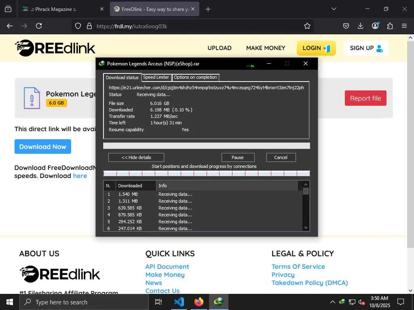414x310 pixels.
Task: Select connection row 639.585 KB
Action: pos(203,208)
